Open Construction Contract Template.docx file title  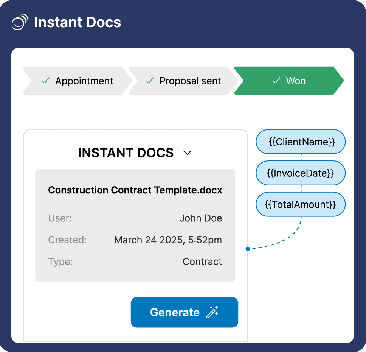(x=135, y=190)
